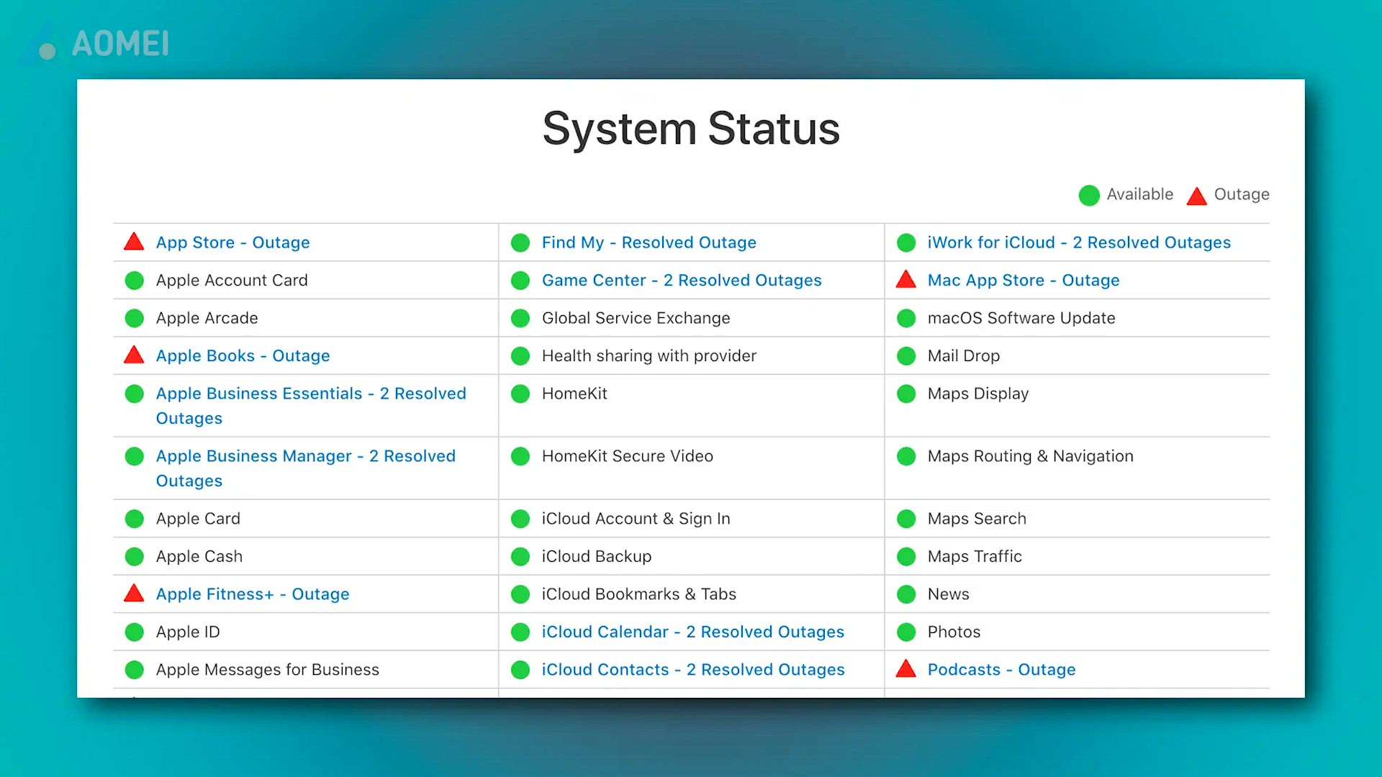Click the red outage triangle beside Podcasts
1382x777 pixels.
tap(906, 668)
